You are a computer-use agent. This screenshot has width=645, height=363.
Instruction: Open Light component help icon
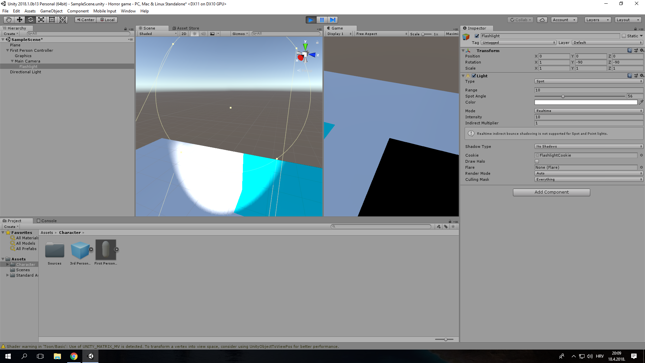pyautogui.click(x=630, y=76)
